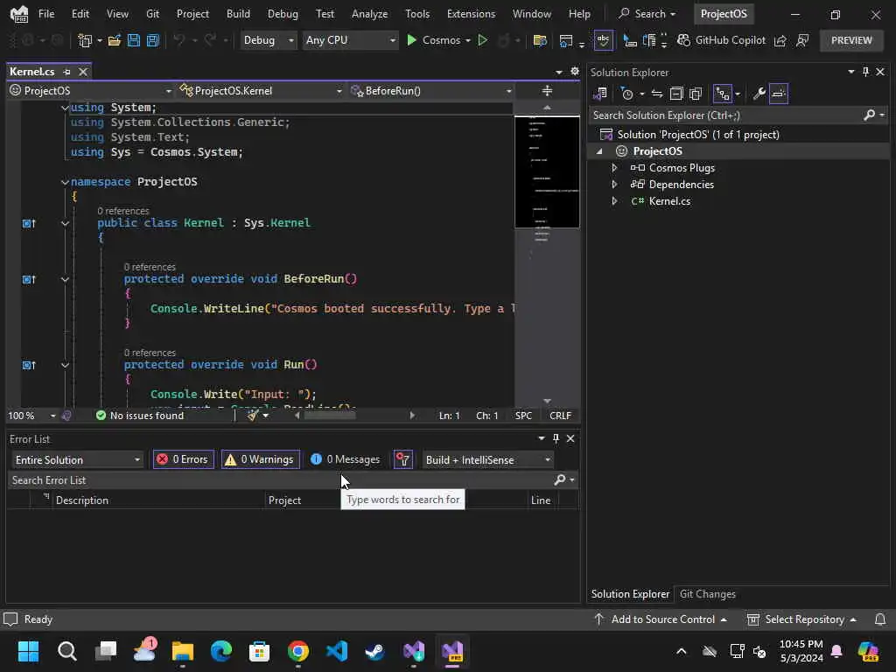This screenshot has height=672, width=896.
Task: Open editor settings gear above the code
Action: pyautogui.click(x=575, y=72)
